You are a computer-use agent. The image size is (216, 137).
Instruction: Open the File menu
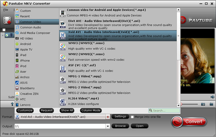pyautogui.click(x=6, y=10)
